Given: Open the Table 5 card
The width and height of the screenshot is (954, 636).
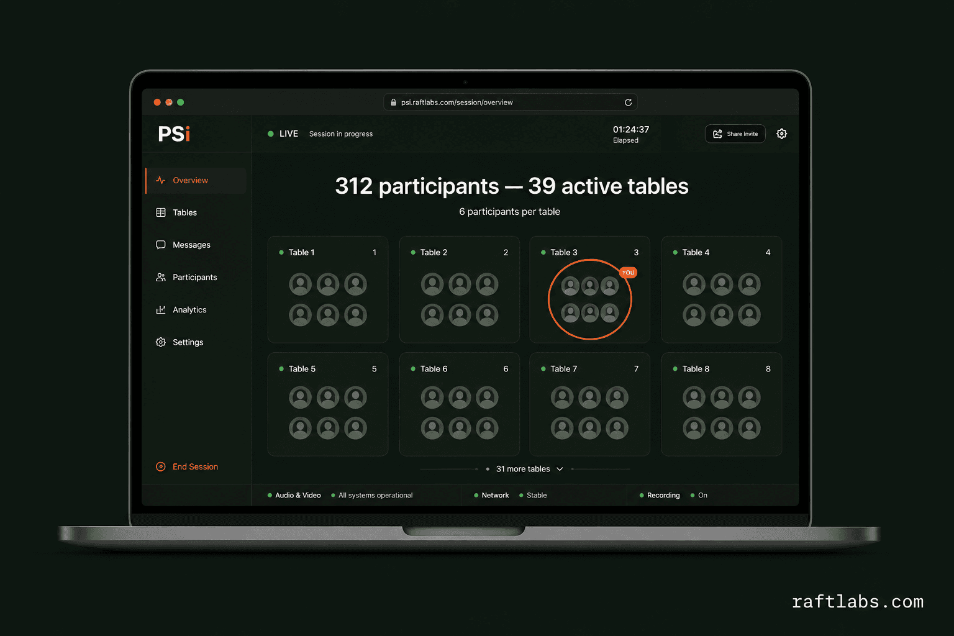Looking at the screenshot, I should coord(328,404).
